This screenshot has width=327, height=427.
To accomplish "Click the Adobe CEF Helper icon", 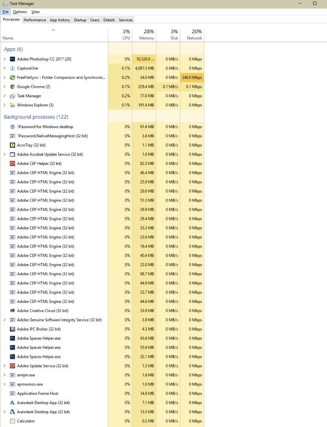I will click(x=12, y=164).
